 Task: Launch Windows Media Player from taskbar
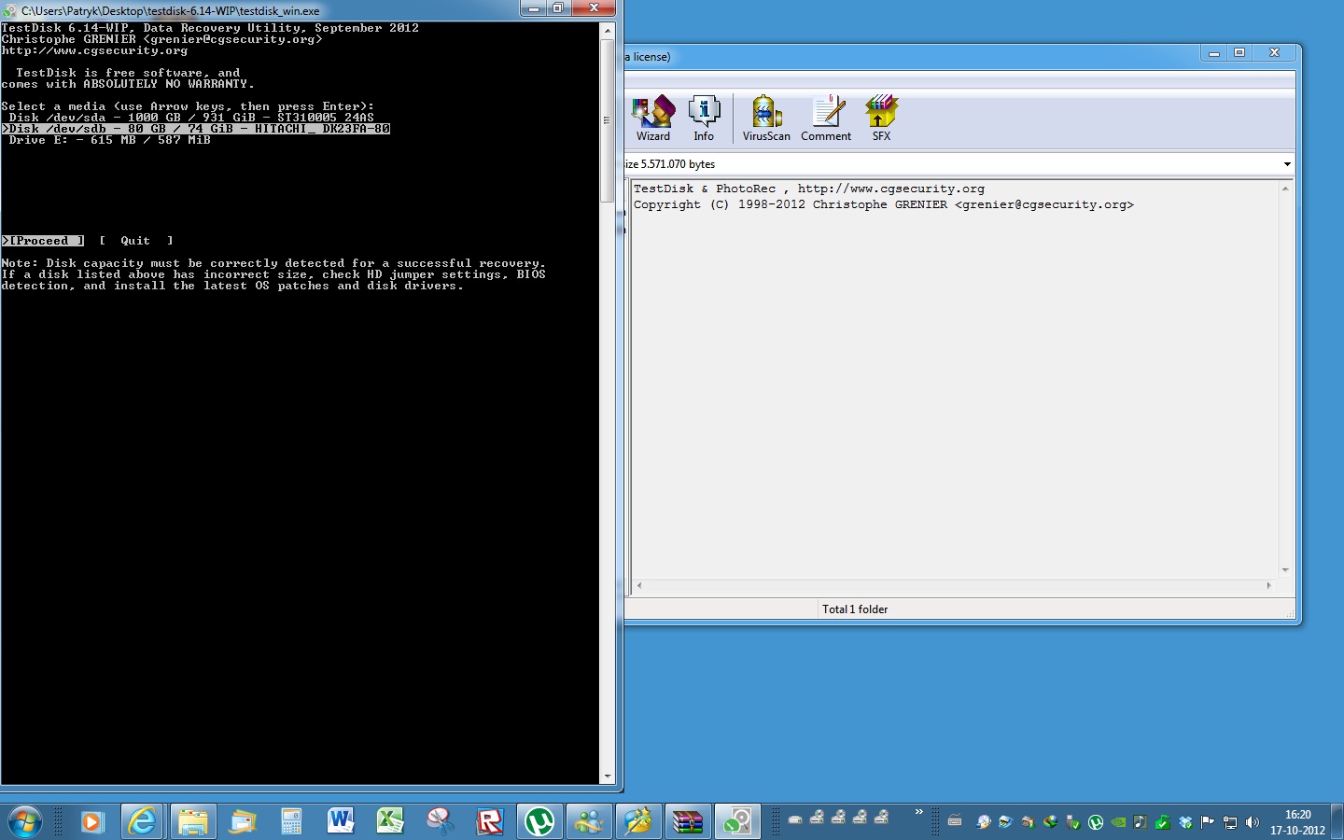point(91,821)
